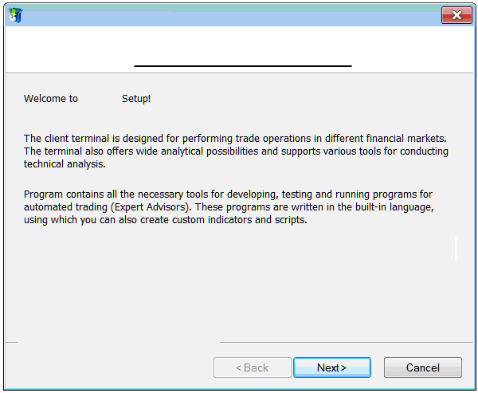Close the setup window

coord(456,15)
